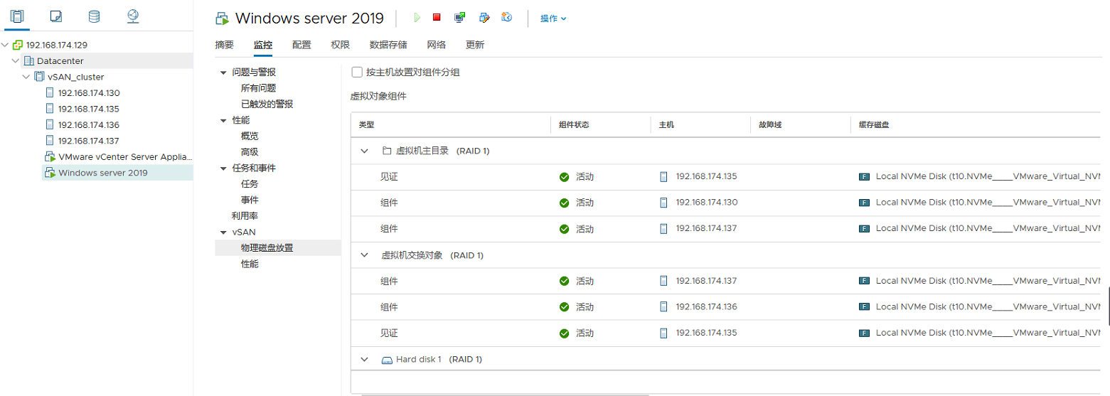Image resolution: width=1110 pixels, height=396 pixels.
Task: Open 高级 under 性能
Action: pos(250,151)
